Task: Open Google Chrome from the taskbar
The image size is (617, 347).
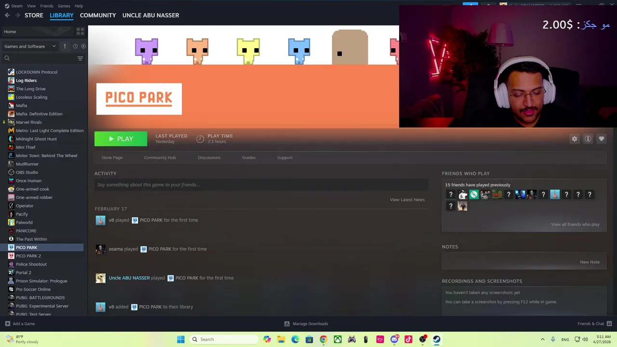Action: tap(323, 339)
